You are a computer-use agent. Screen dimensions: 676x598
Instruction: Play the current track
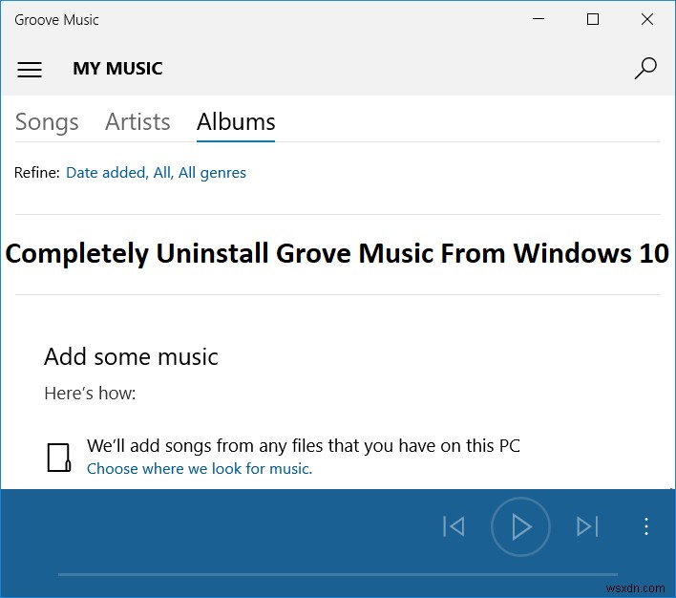tap(520, 526)
